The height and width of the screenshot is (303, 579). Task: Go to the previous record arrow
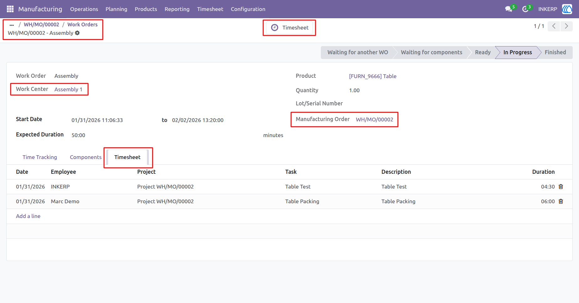point(554,26)
